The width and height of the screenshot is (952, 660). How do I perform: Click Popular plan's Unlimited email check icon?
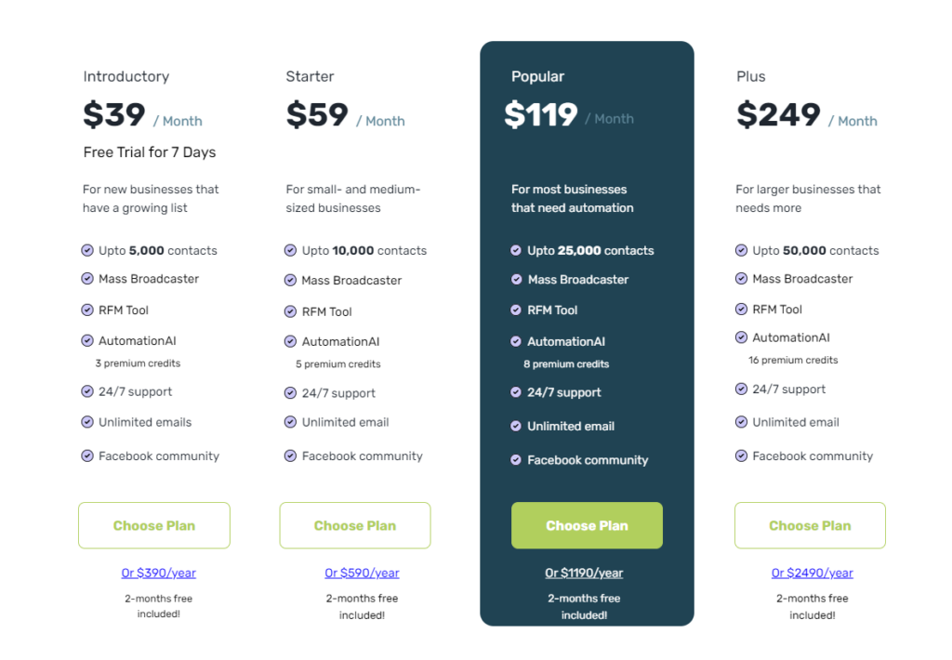pos(516,427)
